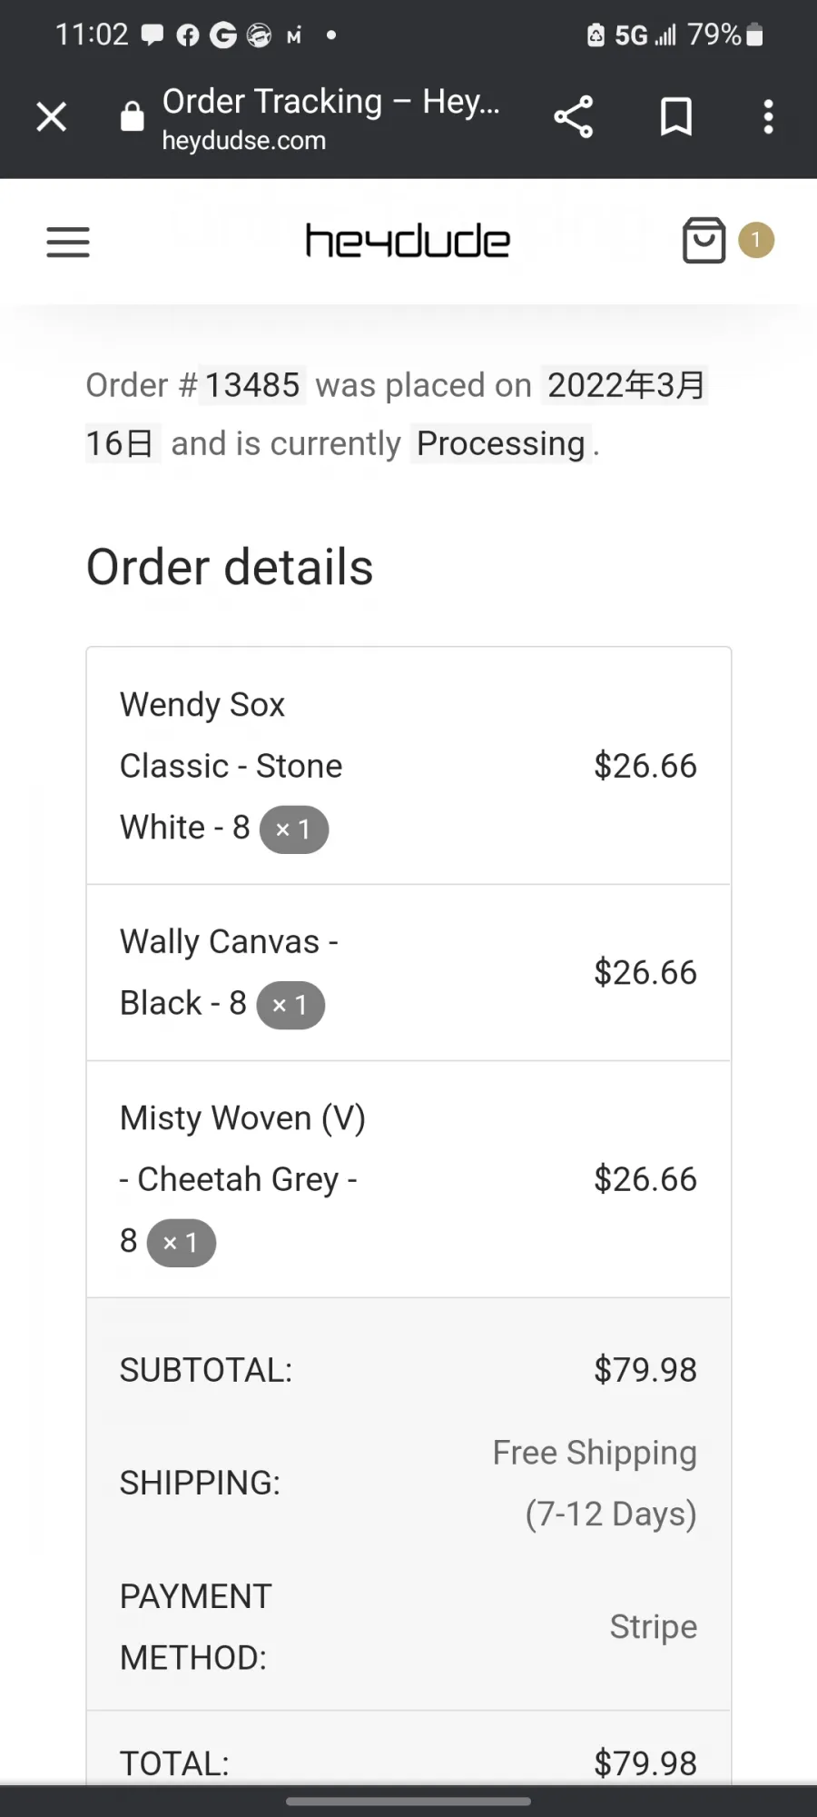Go to the heydude logo homepage
The image size is (817, 1817).
tap(408, 242)
